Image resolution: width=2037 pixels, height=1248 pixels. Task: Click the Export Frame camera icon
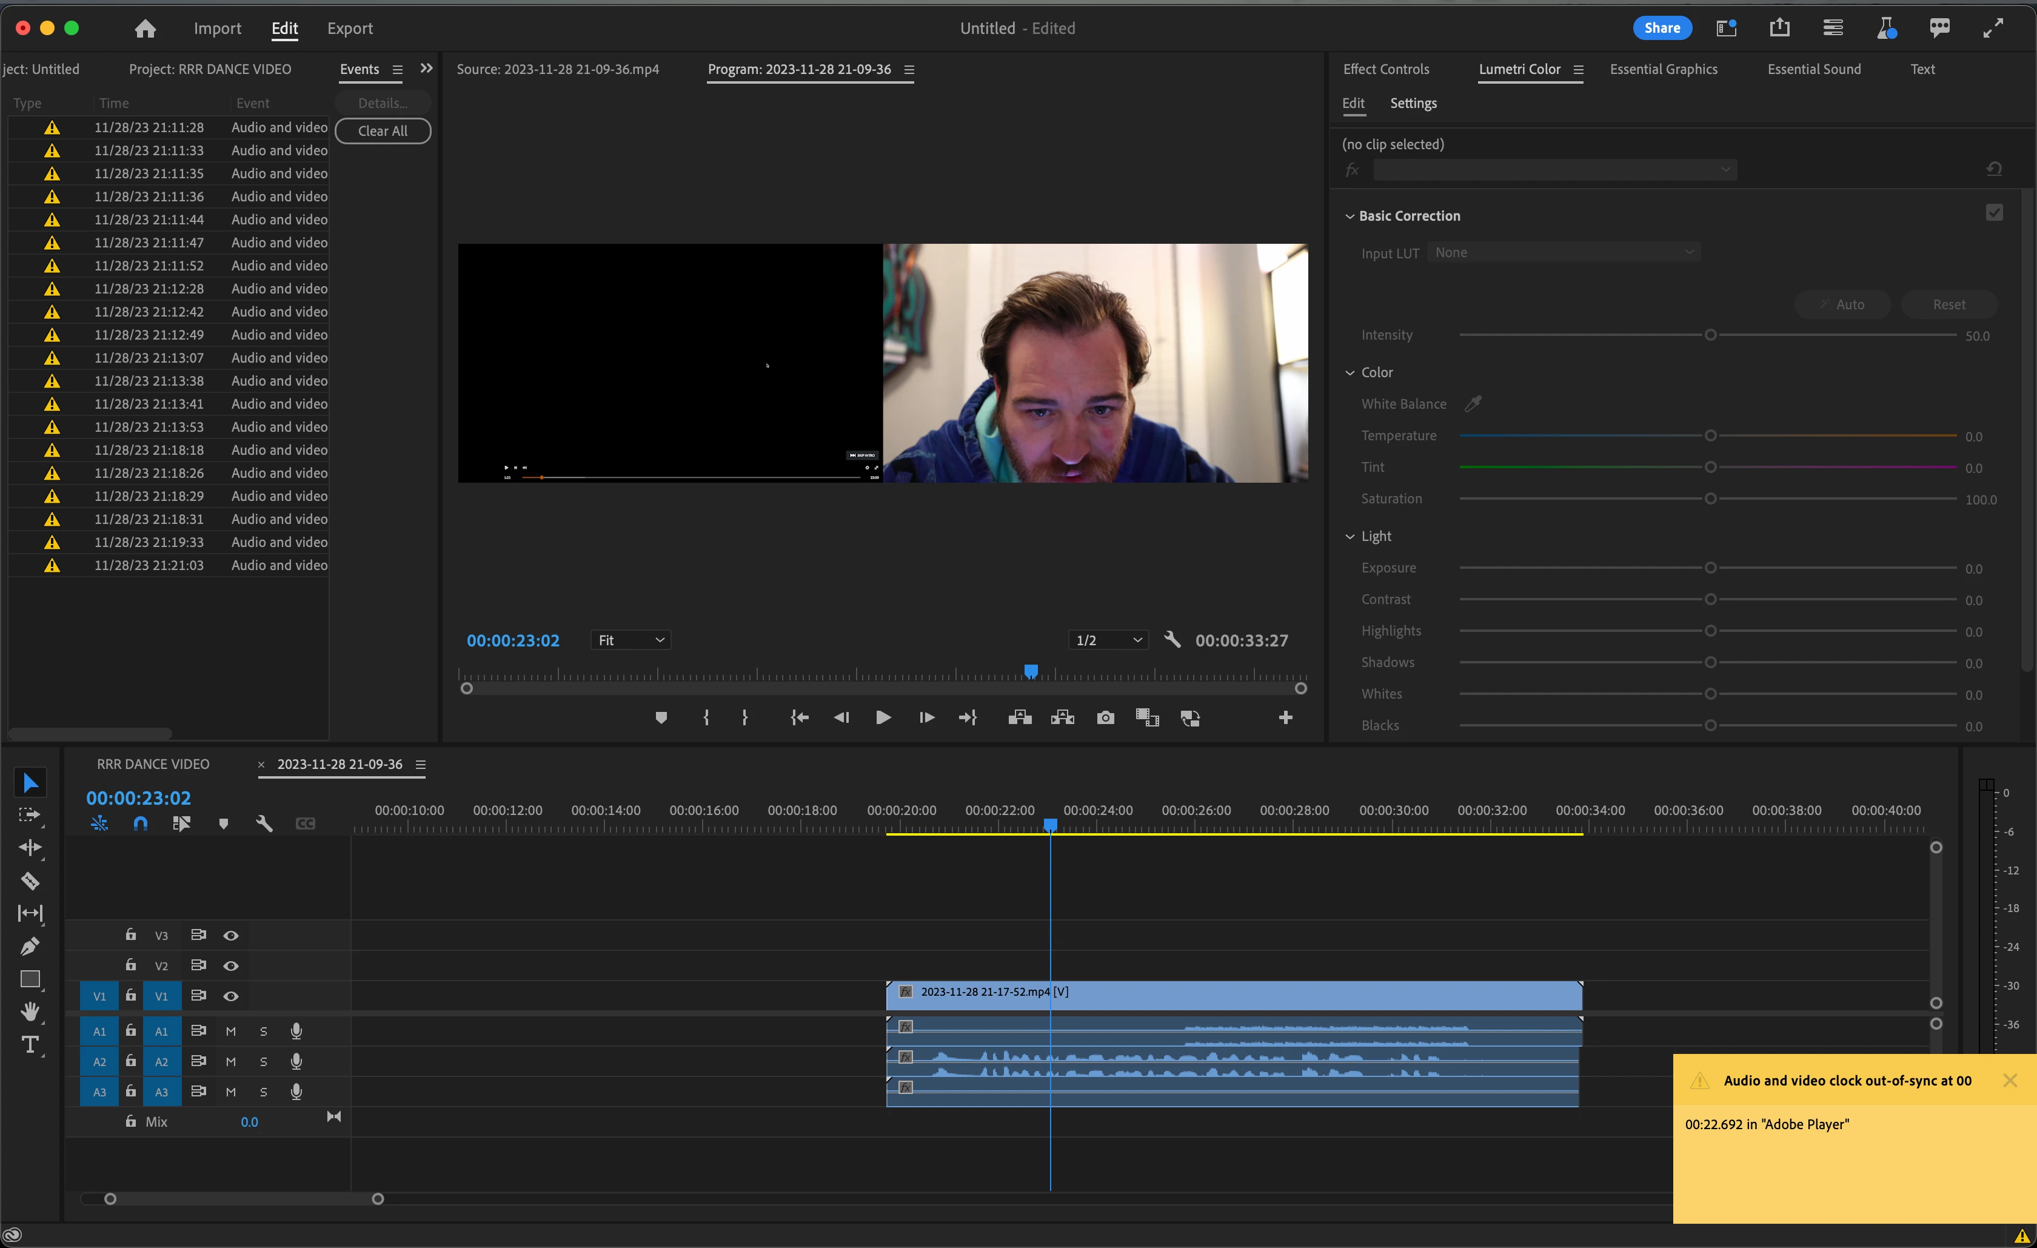pyautogui.click(x=1105, y=718)
